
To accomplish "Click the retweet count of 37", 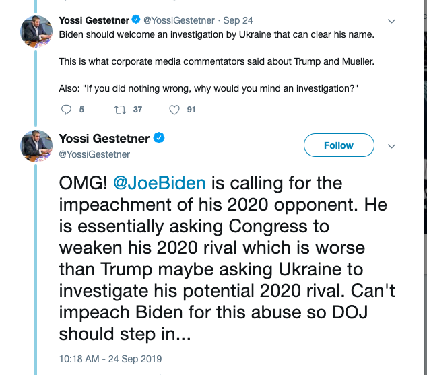I will pyautogui.click(x=137, y=110).
